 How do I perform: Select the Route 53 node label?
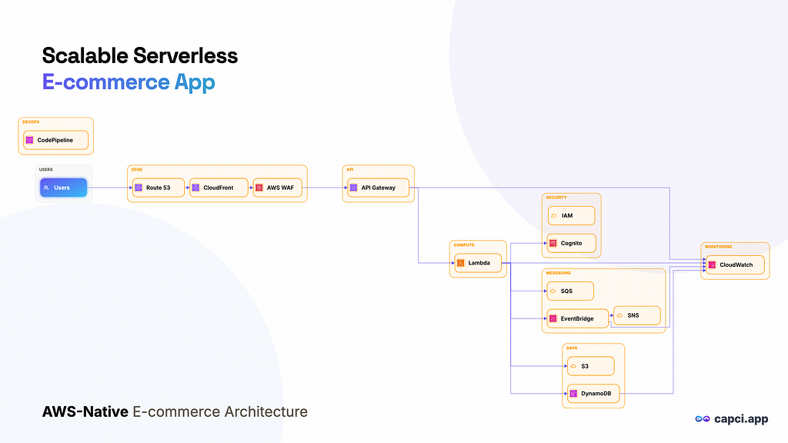coord(159,188)
